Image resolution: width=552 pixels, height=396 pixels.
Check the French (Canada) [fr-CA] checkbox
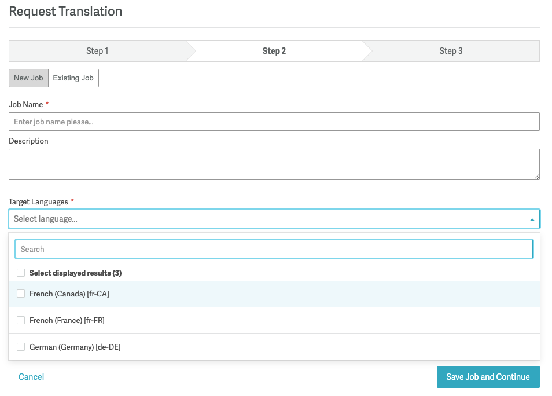[21, 294]
